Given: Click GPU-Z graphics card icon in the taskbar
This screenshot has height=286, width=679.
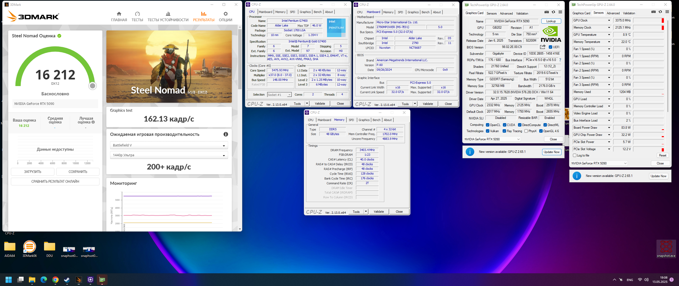Looking at the screenshot, I should pos(102,280).
